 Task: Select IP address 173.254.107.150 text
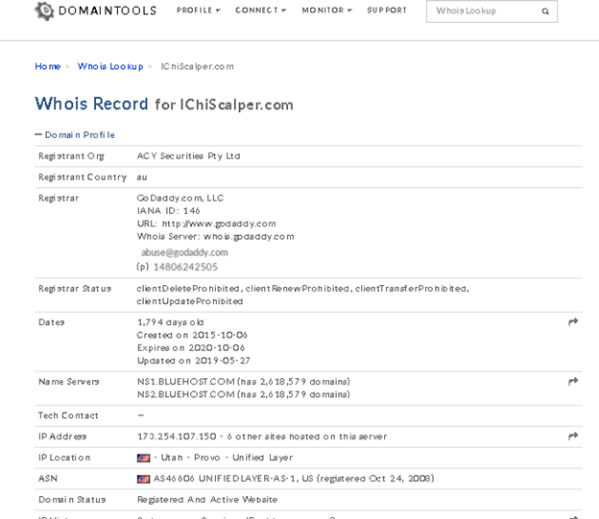point(177,436)
